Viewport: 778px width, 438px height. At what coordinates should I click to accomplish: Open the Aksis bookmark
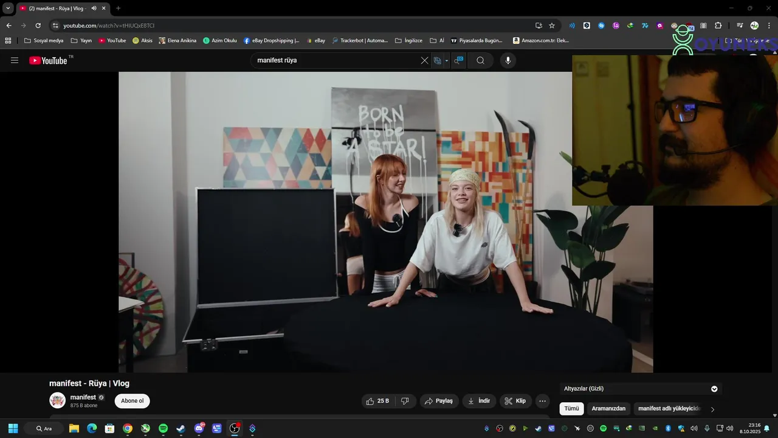pyautogui.click(x=143, y=41)
